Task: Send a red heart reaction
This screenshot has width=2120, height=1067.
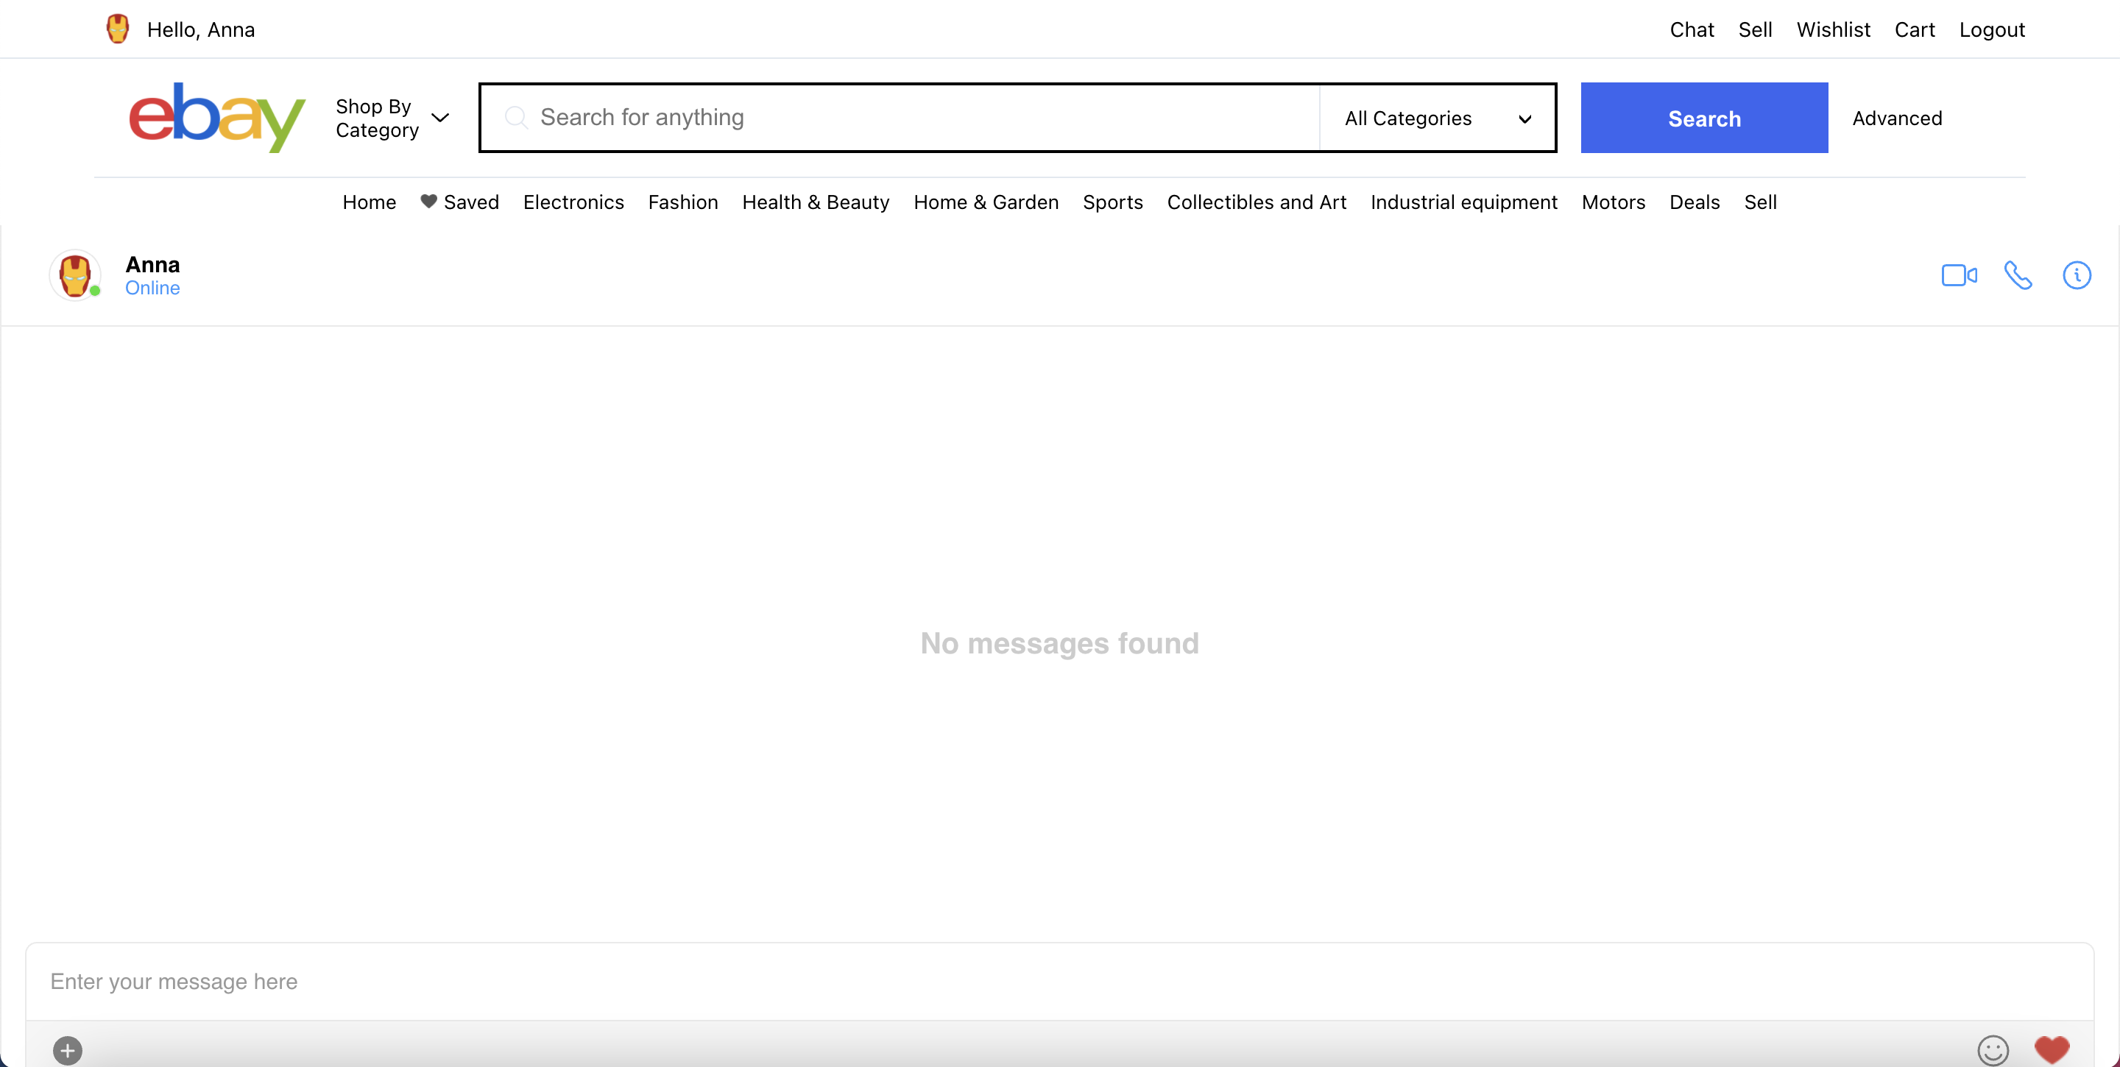Action: (x=2052, y=1049)
